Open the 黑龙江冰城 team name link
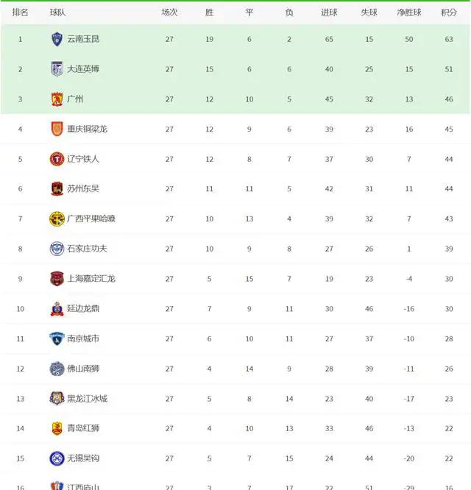The height and width of the screenshot is (490, 471). [x=87, y=399]
